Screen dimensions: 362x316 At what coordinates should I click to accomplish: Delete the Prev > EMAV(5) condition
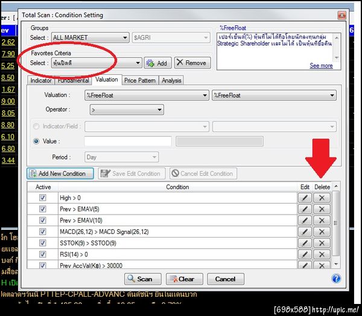coord(322,209)
